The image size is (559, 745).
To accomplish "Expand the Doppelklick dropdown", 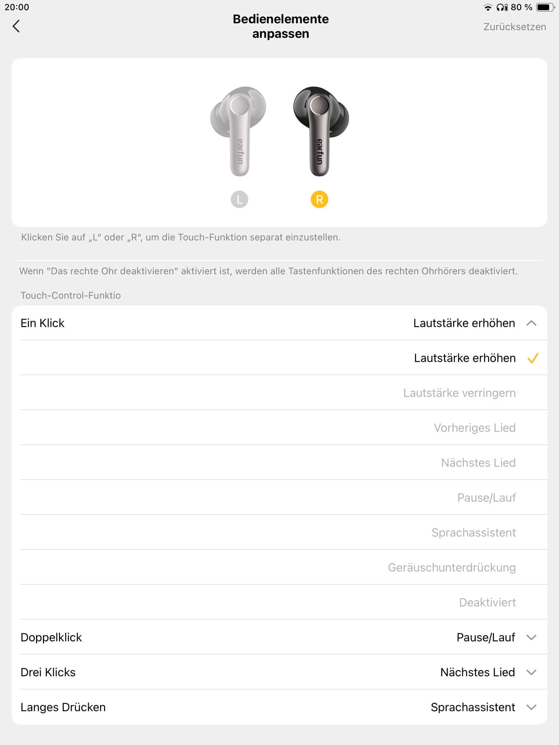I will [x=531, y=637].
